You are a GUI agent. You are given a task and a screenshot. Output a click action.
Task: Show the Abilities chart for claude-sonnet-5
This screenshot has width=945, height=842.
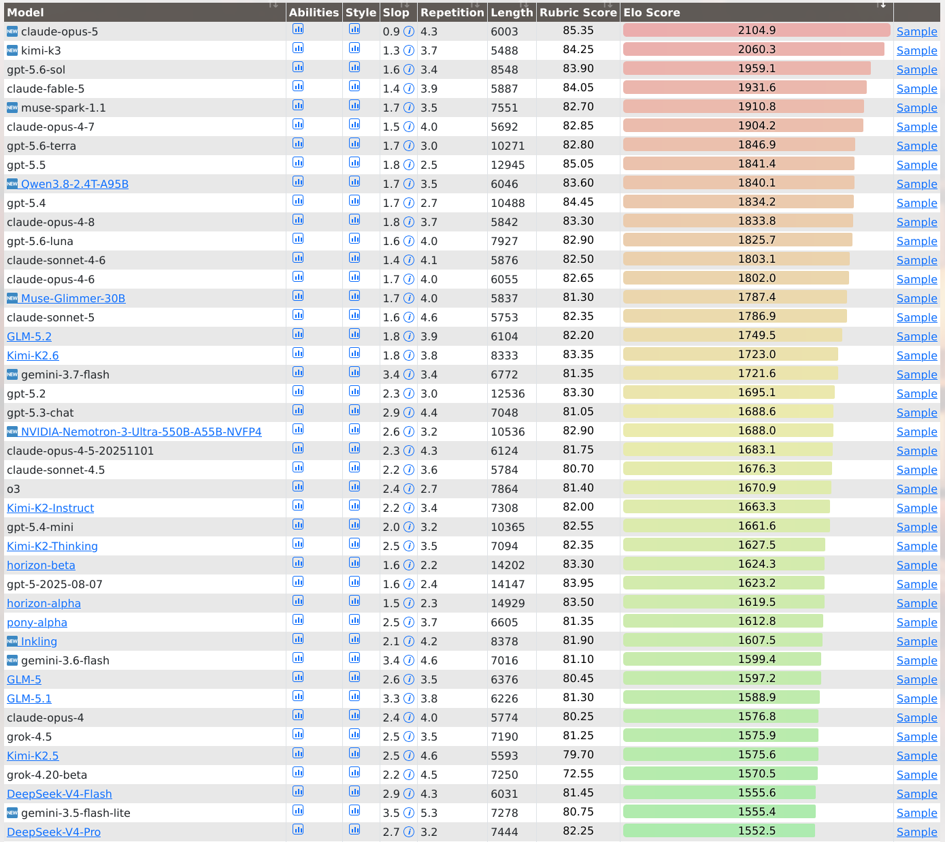coord(298,315)
